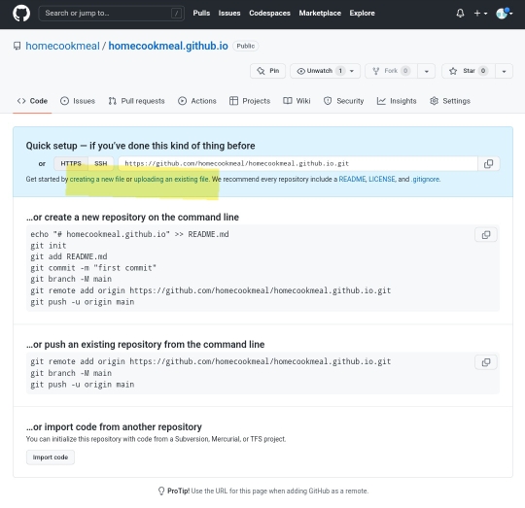The image size is (525, 508).
Task: Click the ProTip lightbulb icon
Action: pos(161,491)
